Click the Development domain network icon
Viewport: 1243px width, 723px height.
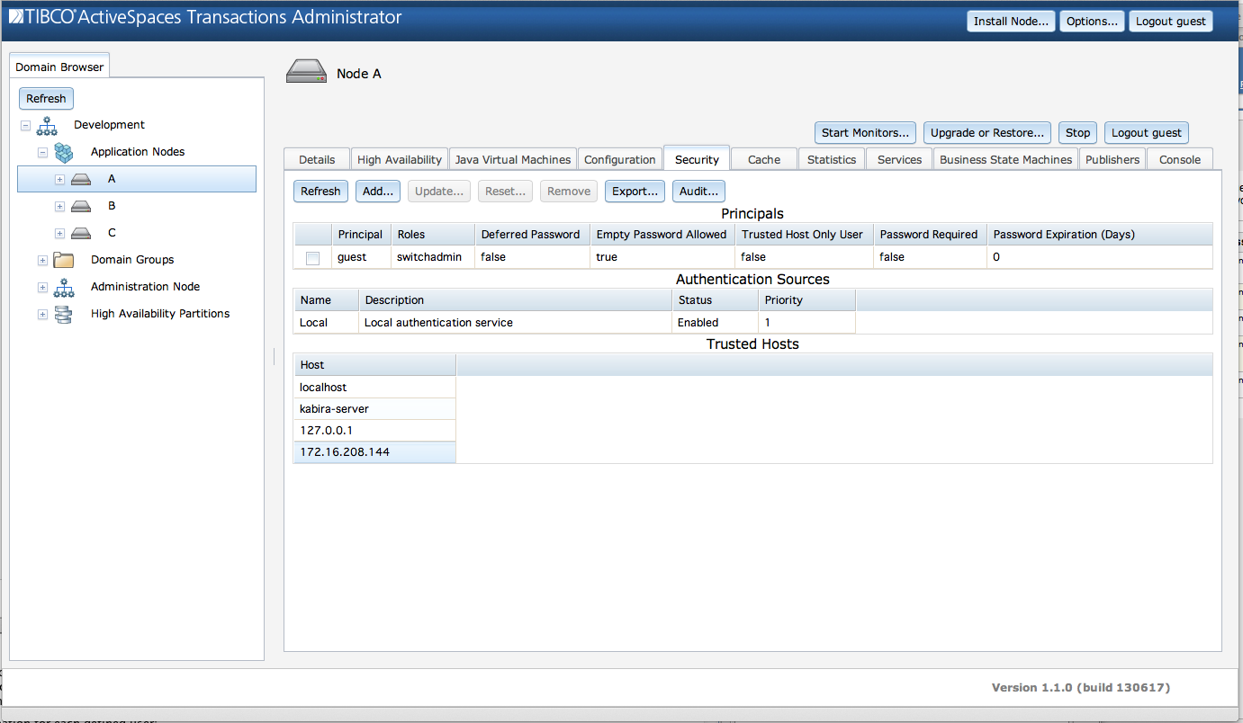[x=47, y=125]
